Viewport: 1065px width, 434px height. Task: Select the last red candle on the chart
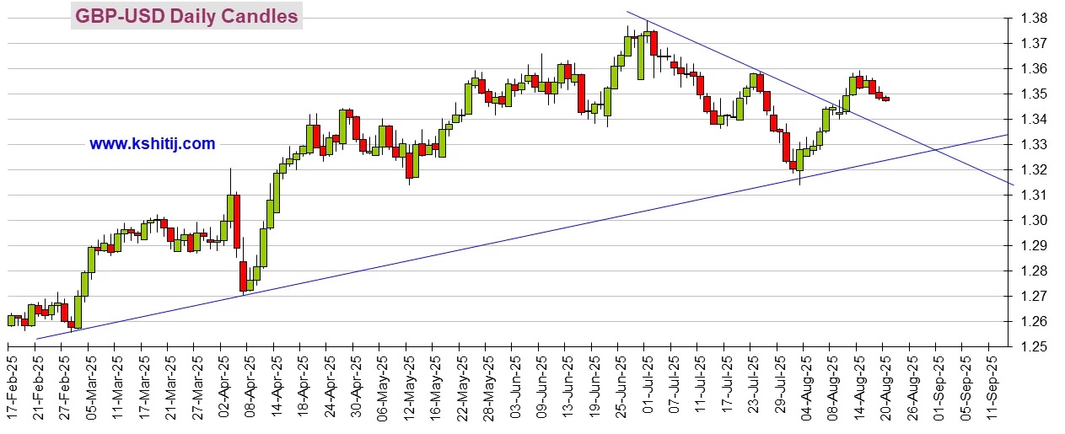[885, 99]
